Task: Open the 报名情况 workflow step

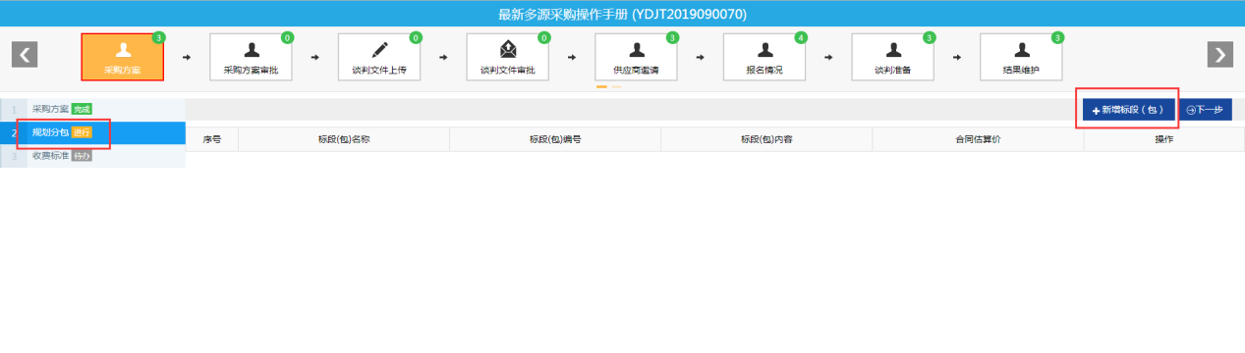Action: coord(764,57)
